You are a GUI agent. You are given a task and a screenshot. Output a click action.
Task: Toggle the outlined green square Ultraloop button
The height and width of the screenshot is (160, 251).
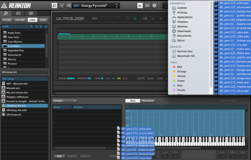127,19
